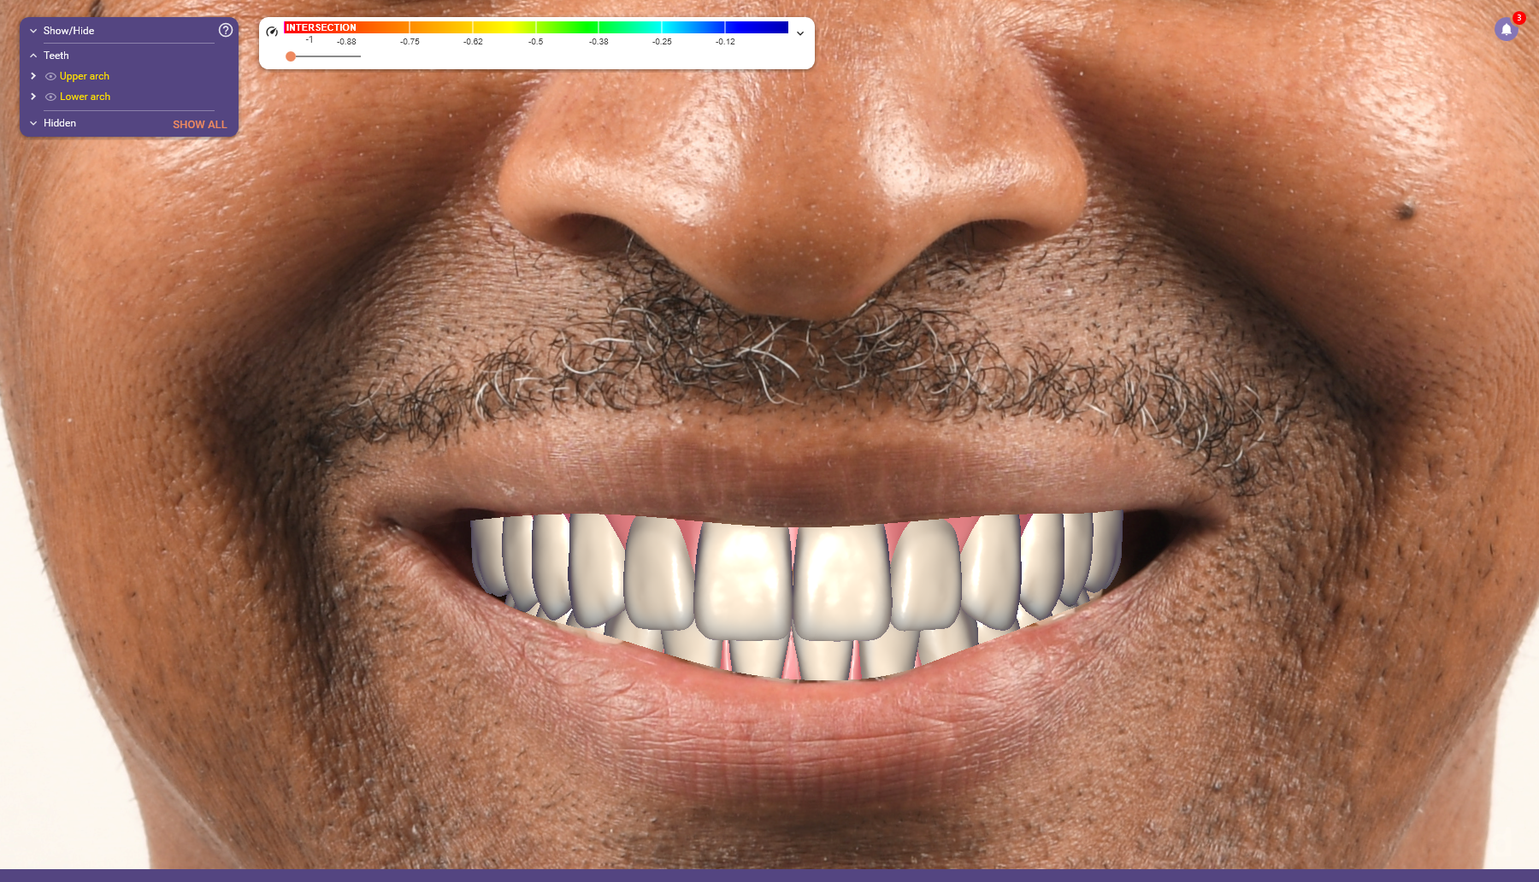Click the red notification count badge
The image size is (1539, 882).
pos(1518,18)
